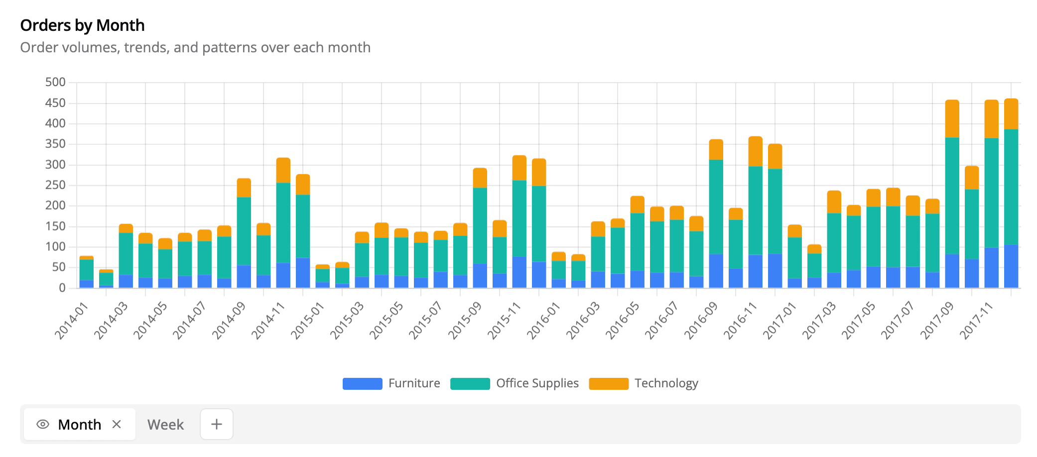1037x457 pixels.
Task: Toggle Technology series via legend text
Action: click(666, 383)
